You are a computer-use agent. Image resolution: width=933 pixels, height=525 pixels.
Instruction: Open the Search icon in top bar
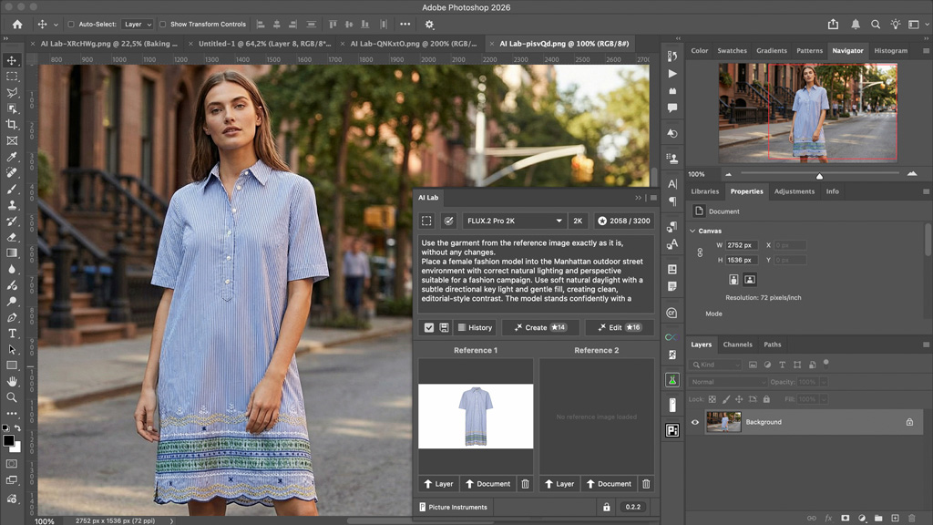[x=876, y=25]
